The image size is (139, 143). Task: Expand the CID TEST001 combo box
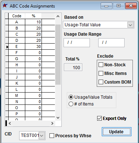tap(42, 136)
